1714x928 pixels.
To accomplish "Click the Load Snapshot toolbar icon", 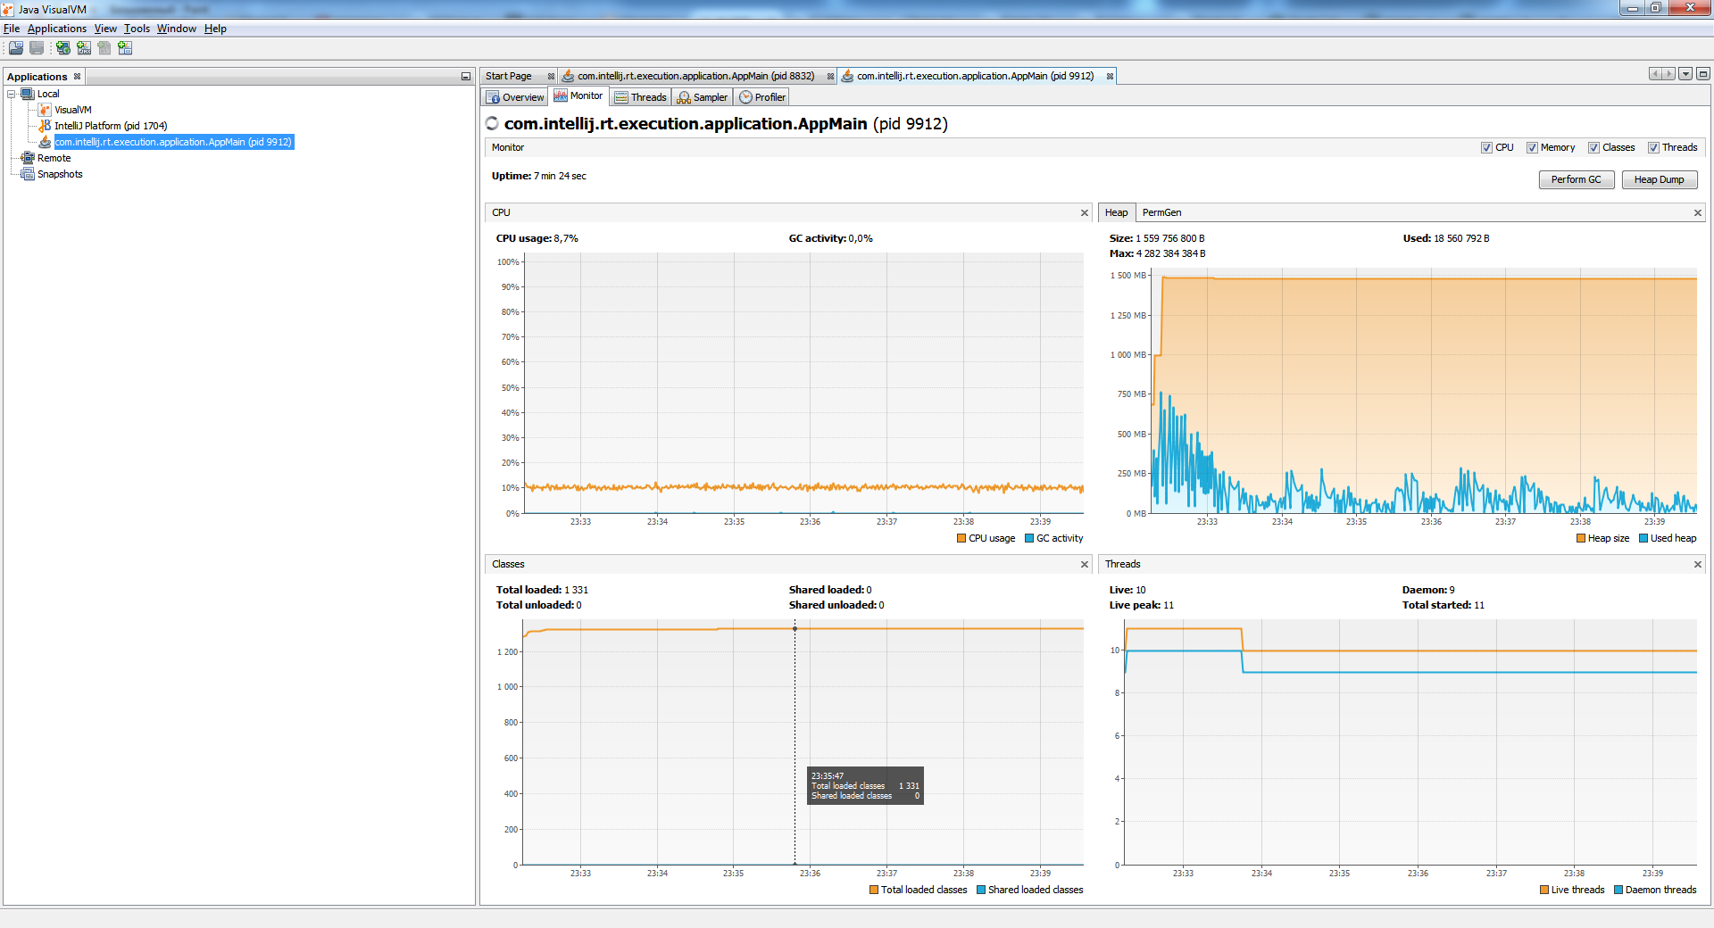I will coord(16,48).
